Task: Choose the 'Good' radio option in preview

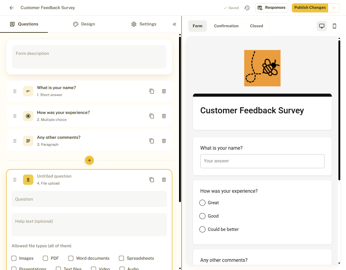Action: click(202, 216)
